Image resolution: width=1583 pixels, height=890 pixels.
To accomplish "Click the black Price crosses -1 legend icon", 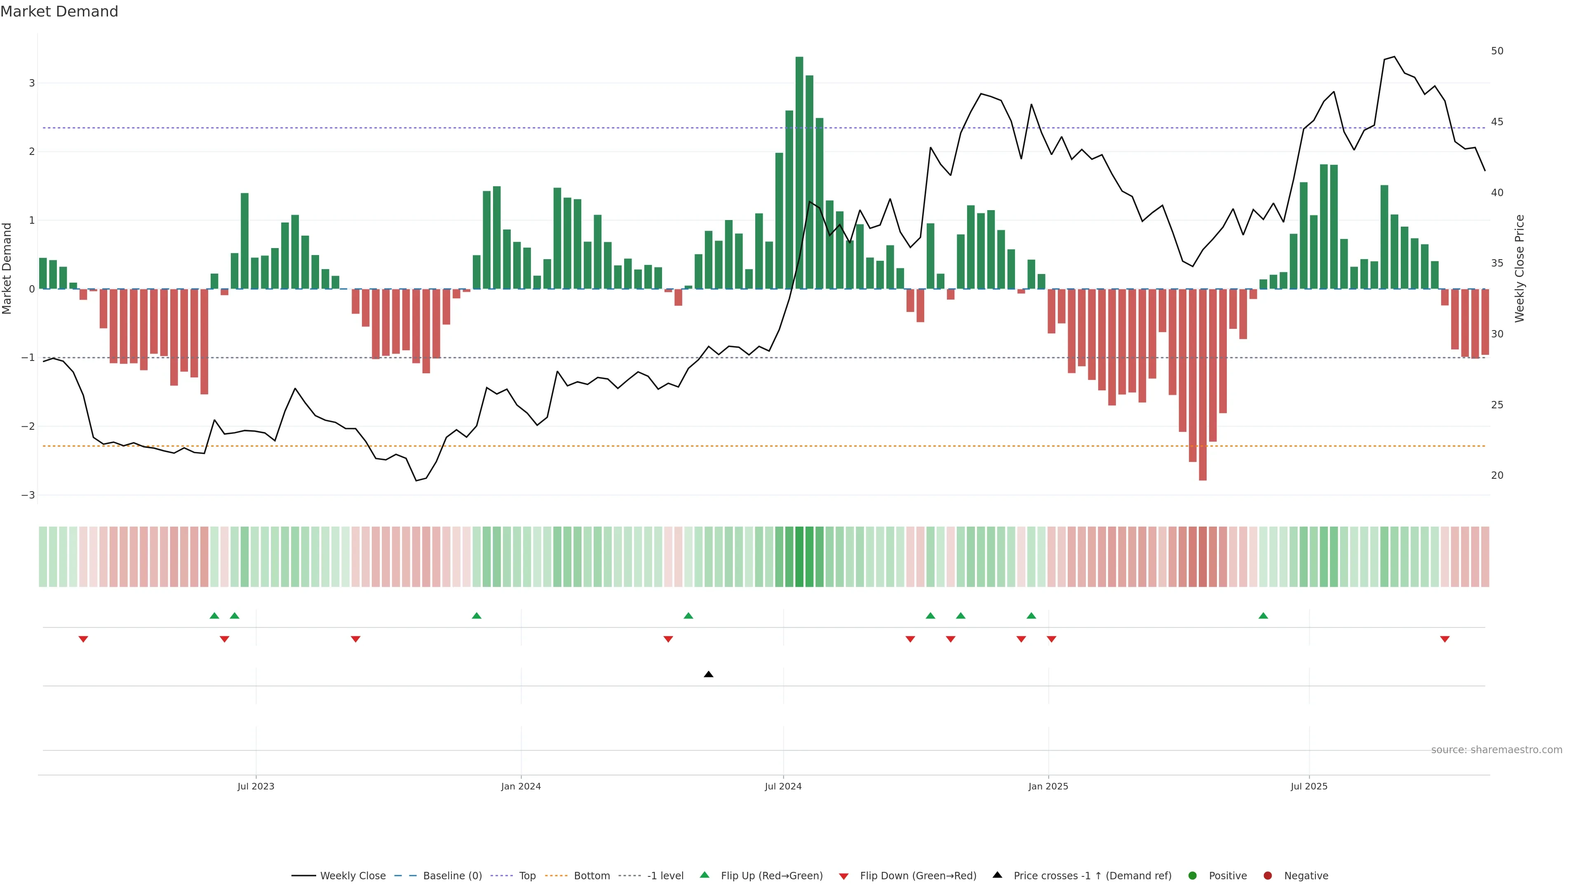I will point(997,875).
